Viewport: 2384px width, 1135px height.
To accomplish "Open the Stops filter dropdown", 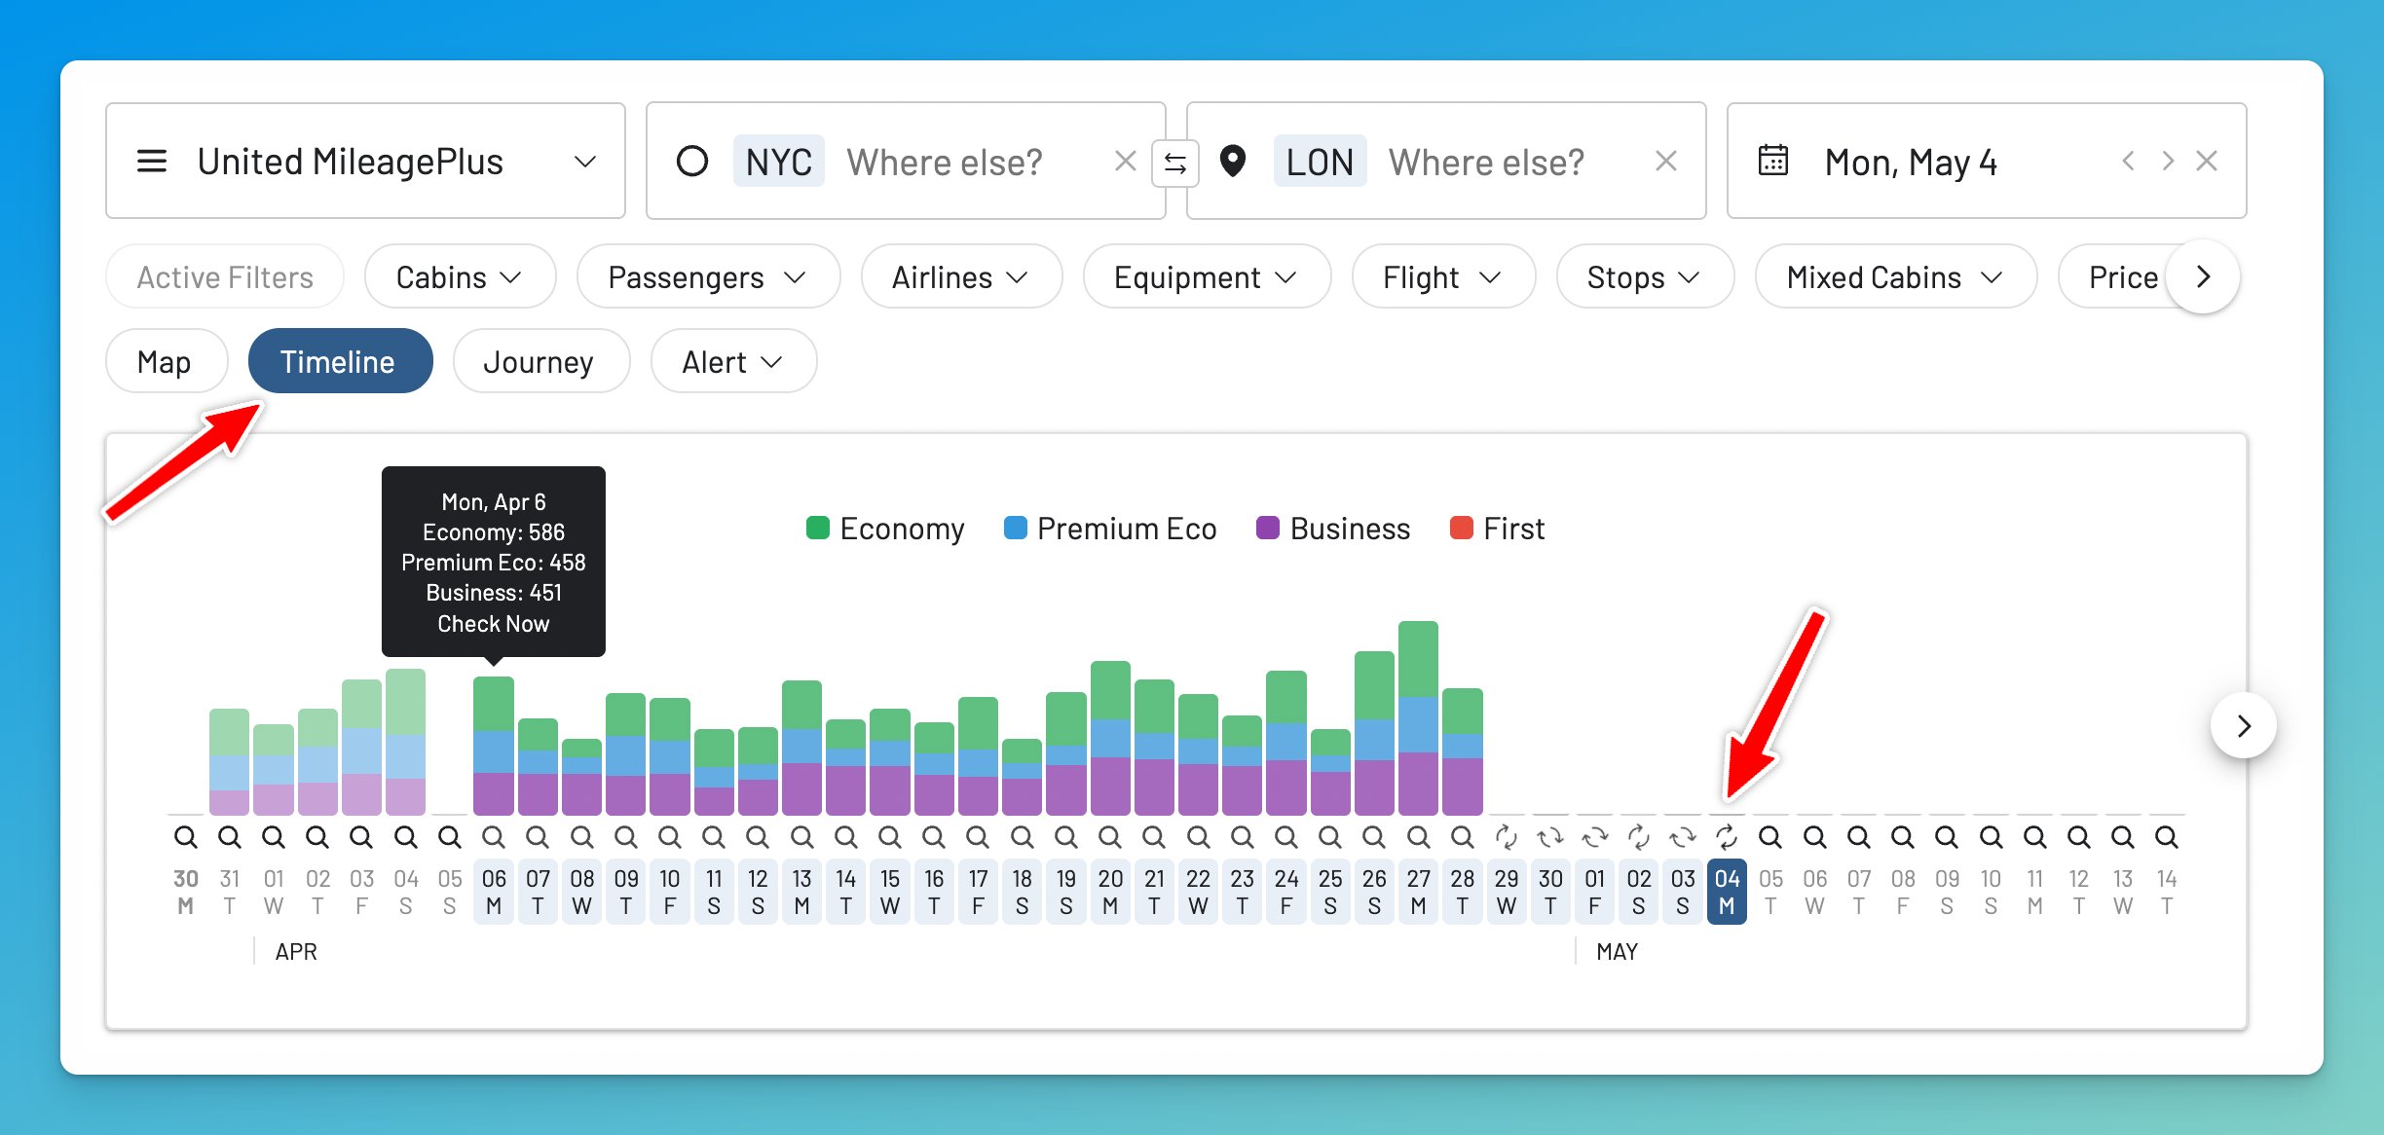I will point(1644,276).
